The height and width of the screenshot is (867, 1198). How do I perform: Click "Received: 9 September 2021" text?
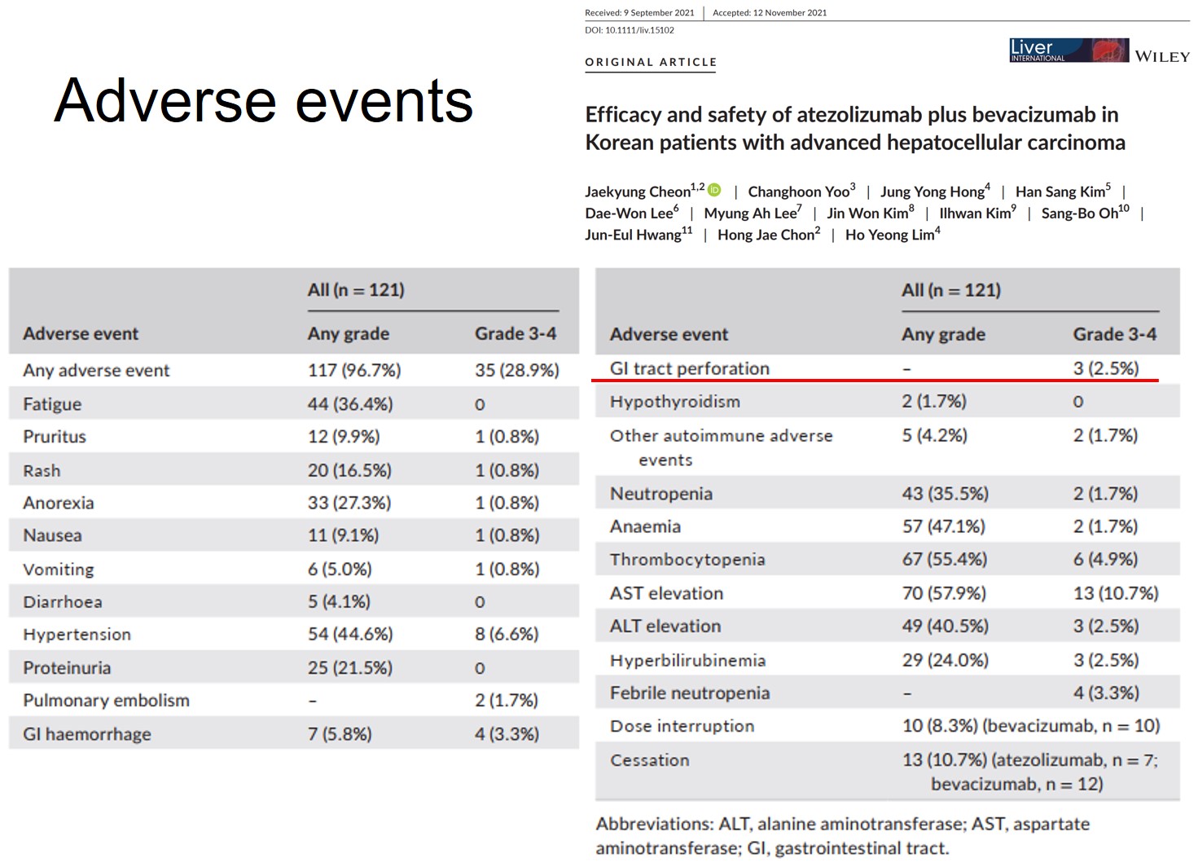(639, 12)
